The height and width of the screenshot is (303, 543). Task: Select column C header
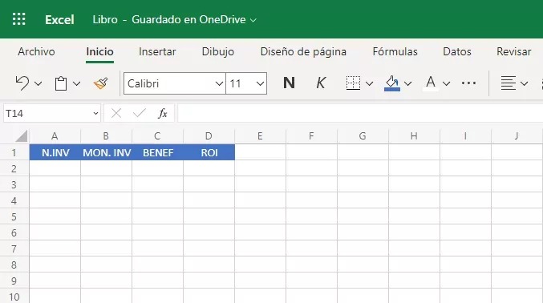coord(157,136)
